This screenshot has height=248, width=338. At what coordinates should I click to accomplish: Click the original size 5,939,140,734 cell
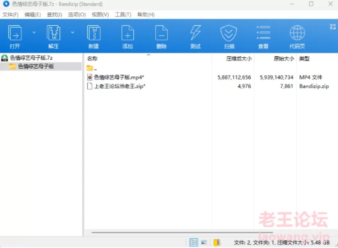pyautogui.click(x=277, y=77)
